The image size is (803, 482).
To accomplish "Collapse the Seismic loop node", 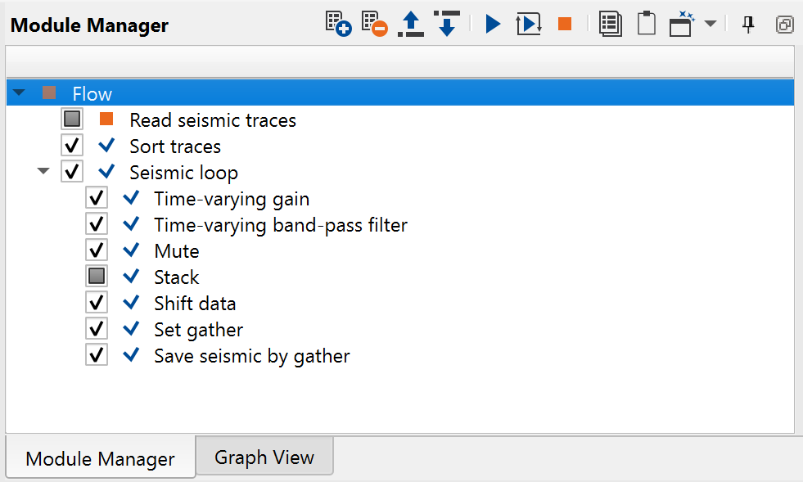I will [x=43, y=172].
